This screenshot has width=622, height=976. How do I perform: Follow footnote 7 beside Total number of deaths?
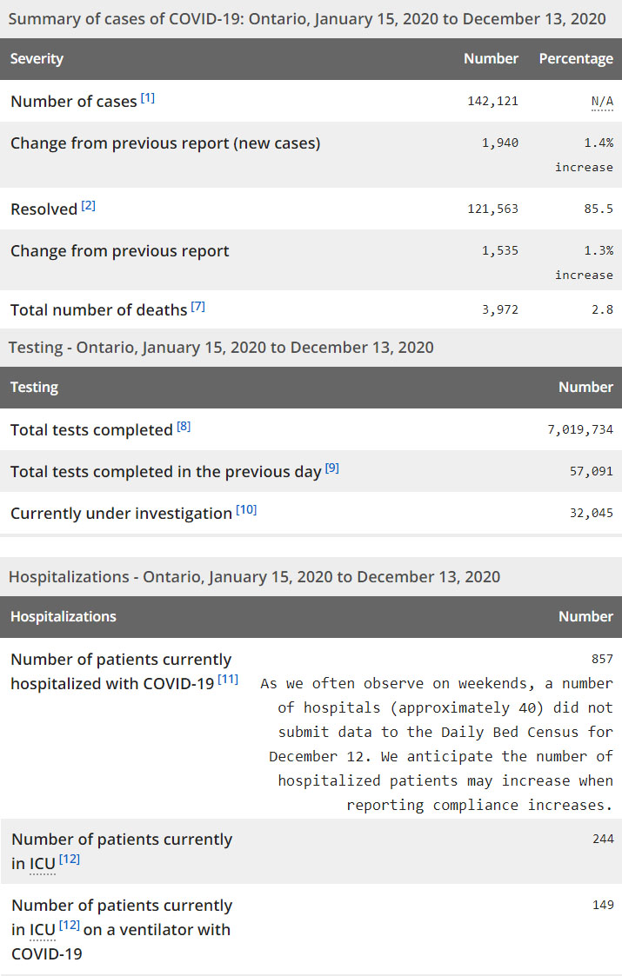197,307
